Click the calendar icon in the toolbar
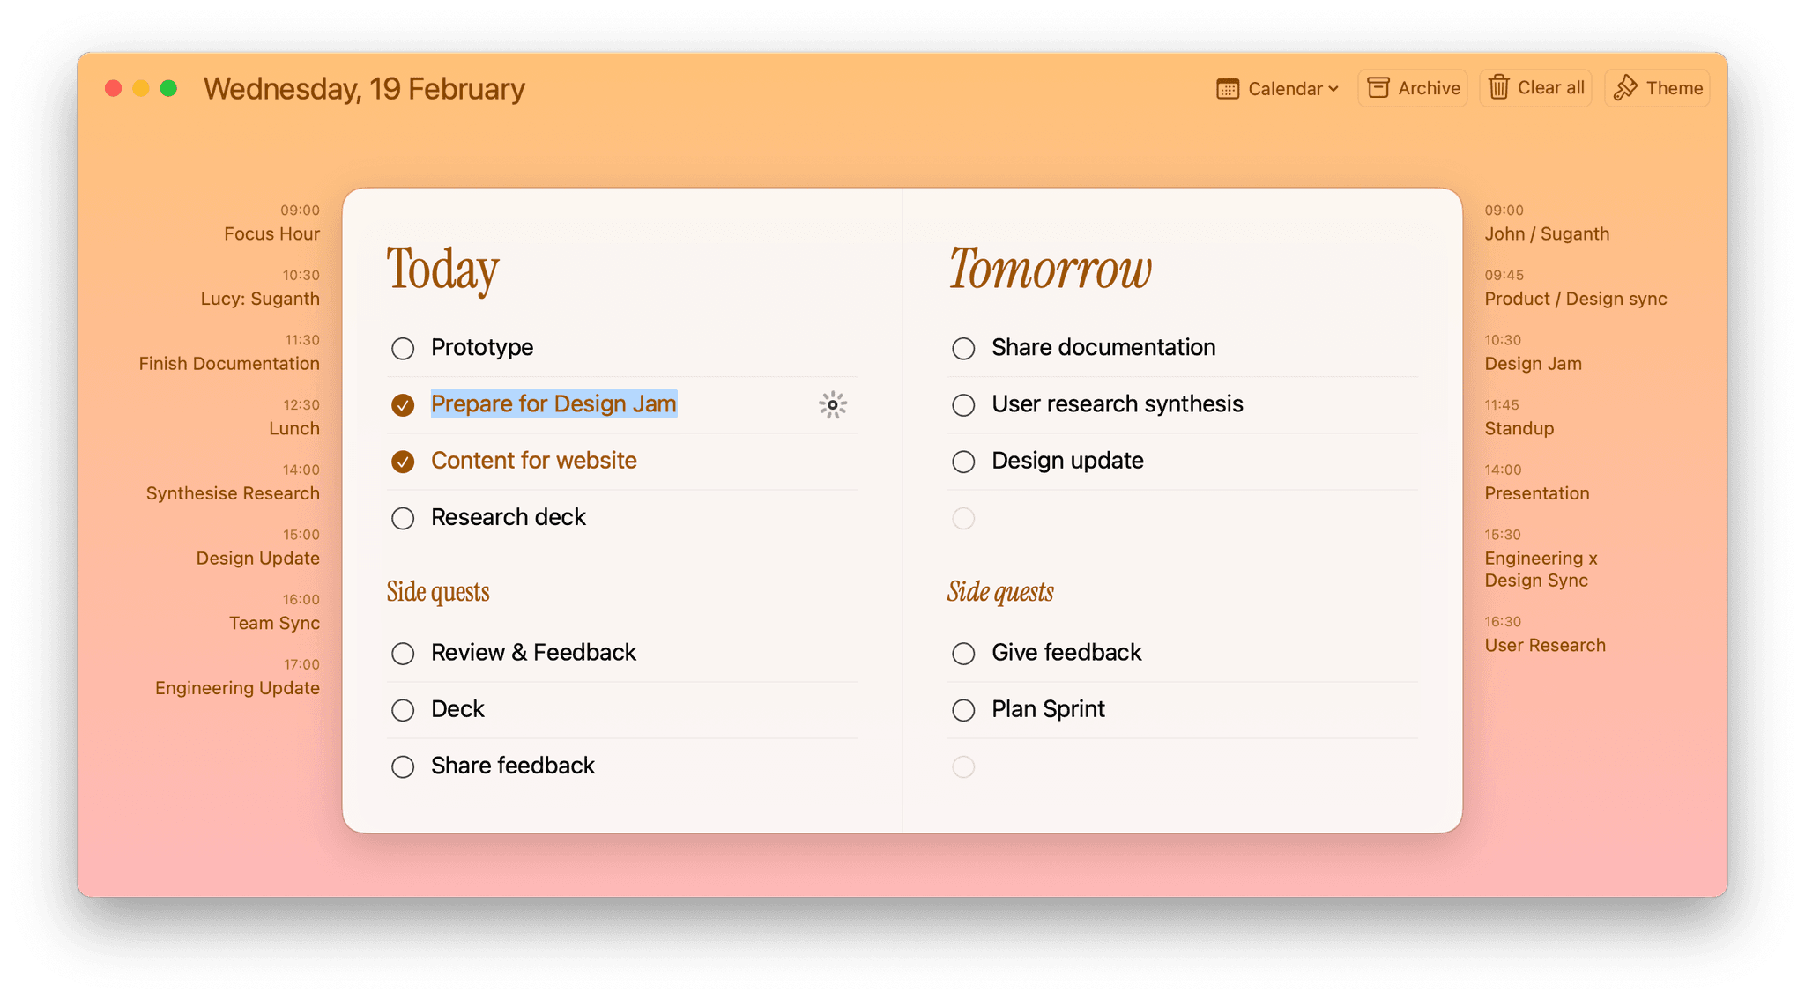This screenshot has height=999, width=1805. pos(1228,89)
